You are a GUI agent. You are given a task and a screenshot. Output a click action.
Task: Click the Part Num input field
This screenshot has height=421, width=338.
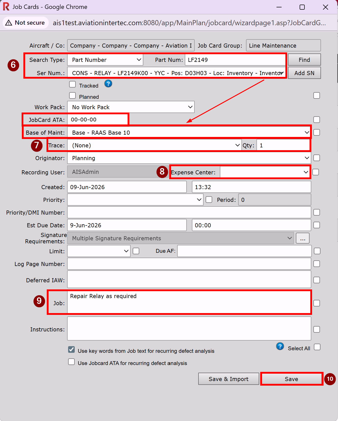tap(235, 60)
